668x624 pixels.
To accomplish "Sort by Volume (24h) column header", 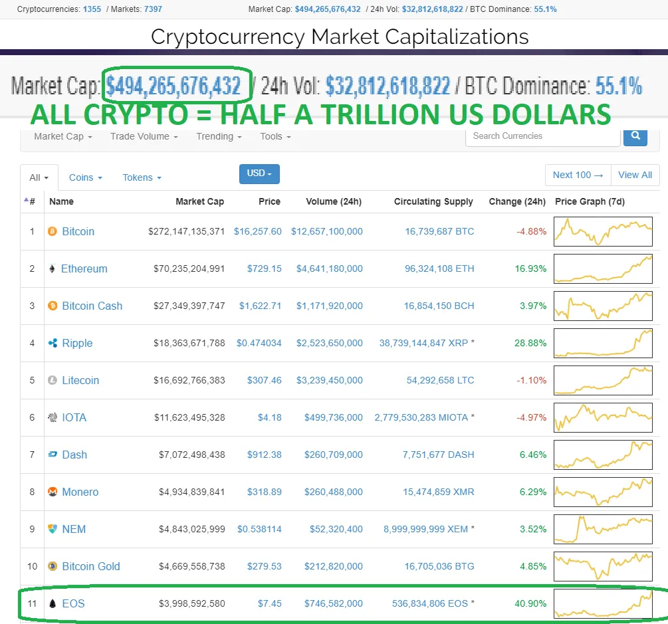I will (334, 201).
